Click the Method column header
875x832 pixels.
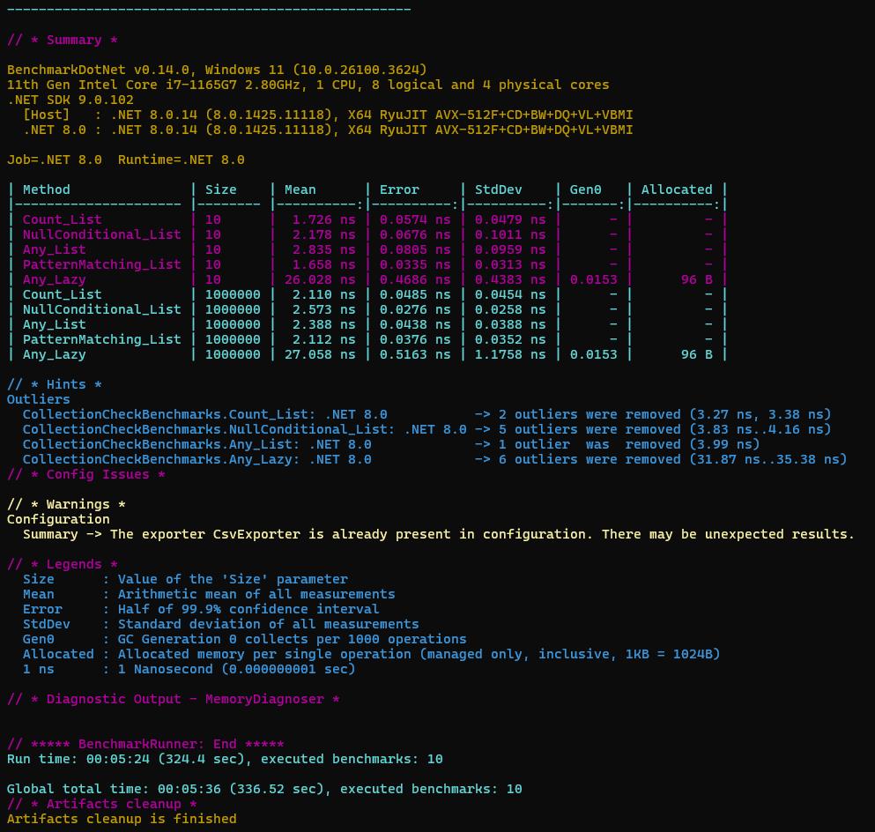[46, 189]
